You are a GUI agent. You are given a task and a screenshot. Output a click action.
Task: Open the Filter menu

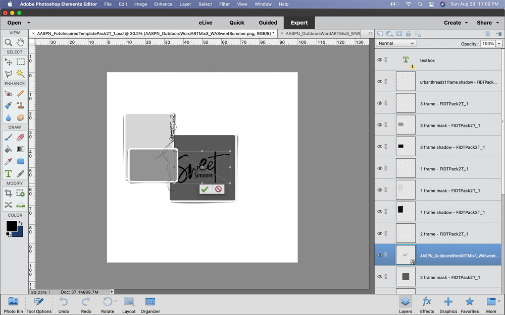tap(224, 4)
